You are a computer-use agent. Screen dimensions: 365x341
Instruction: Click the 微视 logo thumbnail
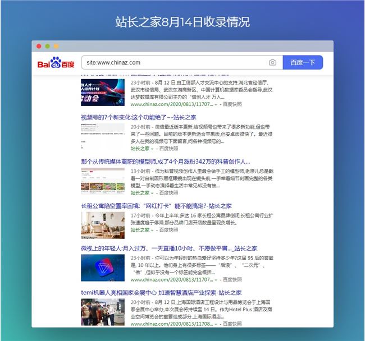click(x=102, y=268)
